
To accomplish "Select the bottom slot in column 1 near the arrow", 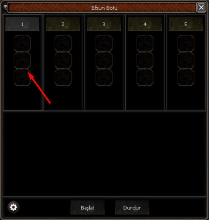I will pyautogui.click(x=22, y=78).
